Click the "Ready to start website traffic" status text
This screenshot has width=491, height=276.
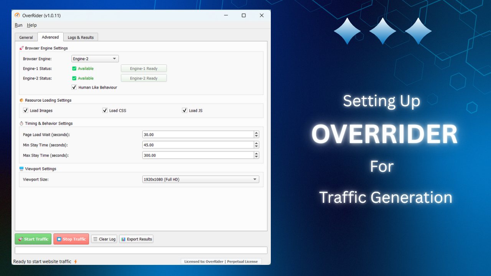tap(42, 261)
